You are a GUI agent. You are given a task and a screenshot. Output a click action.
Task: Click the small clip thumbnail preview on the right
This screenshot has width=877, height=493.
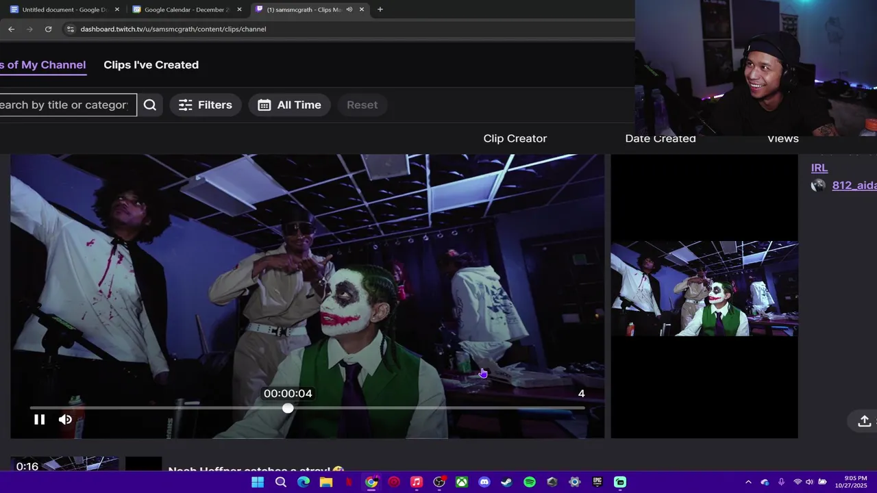click(704, 288)
